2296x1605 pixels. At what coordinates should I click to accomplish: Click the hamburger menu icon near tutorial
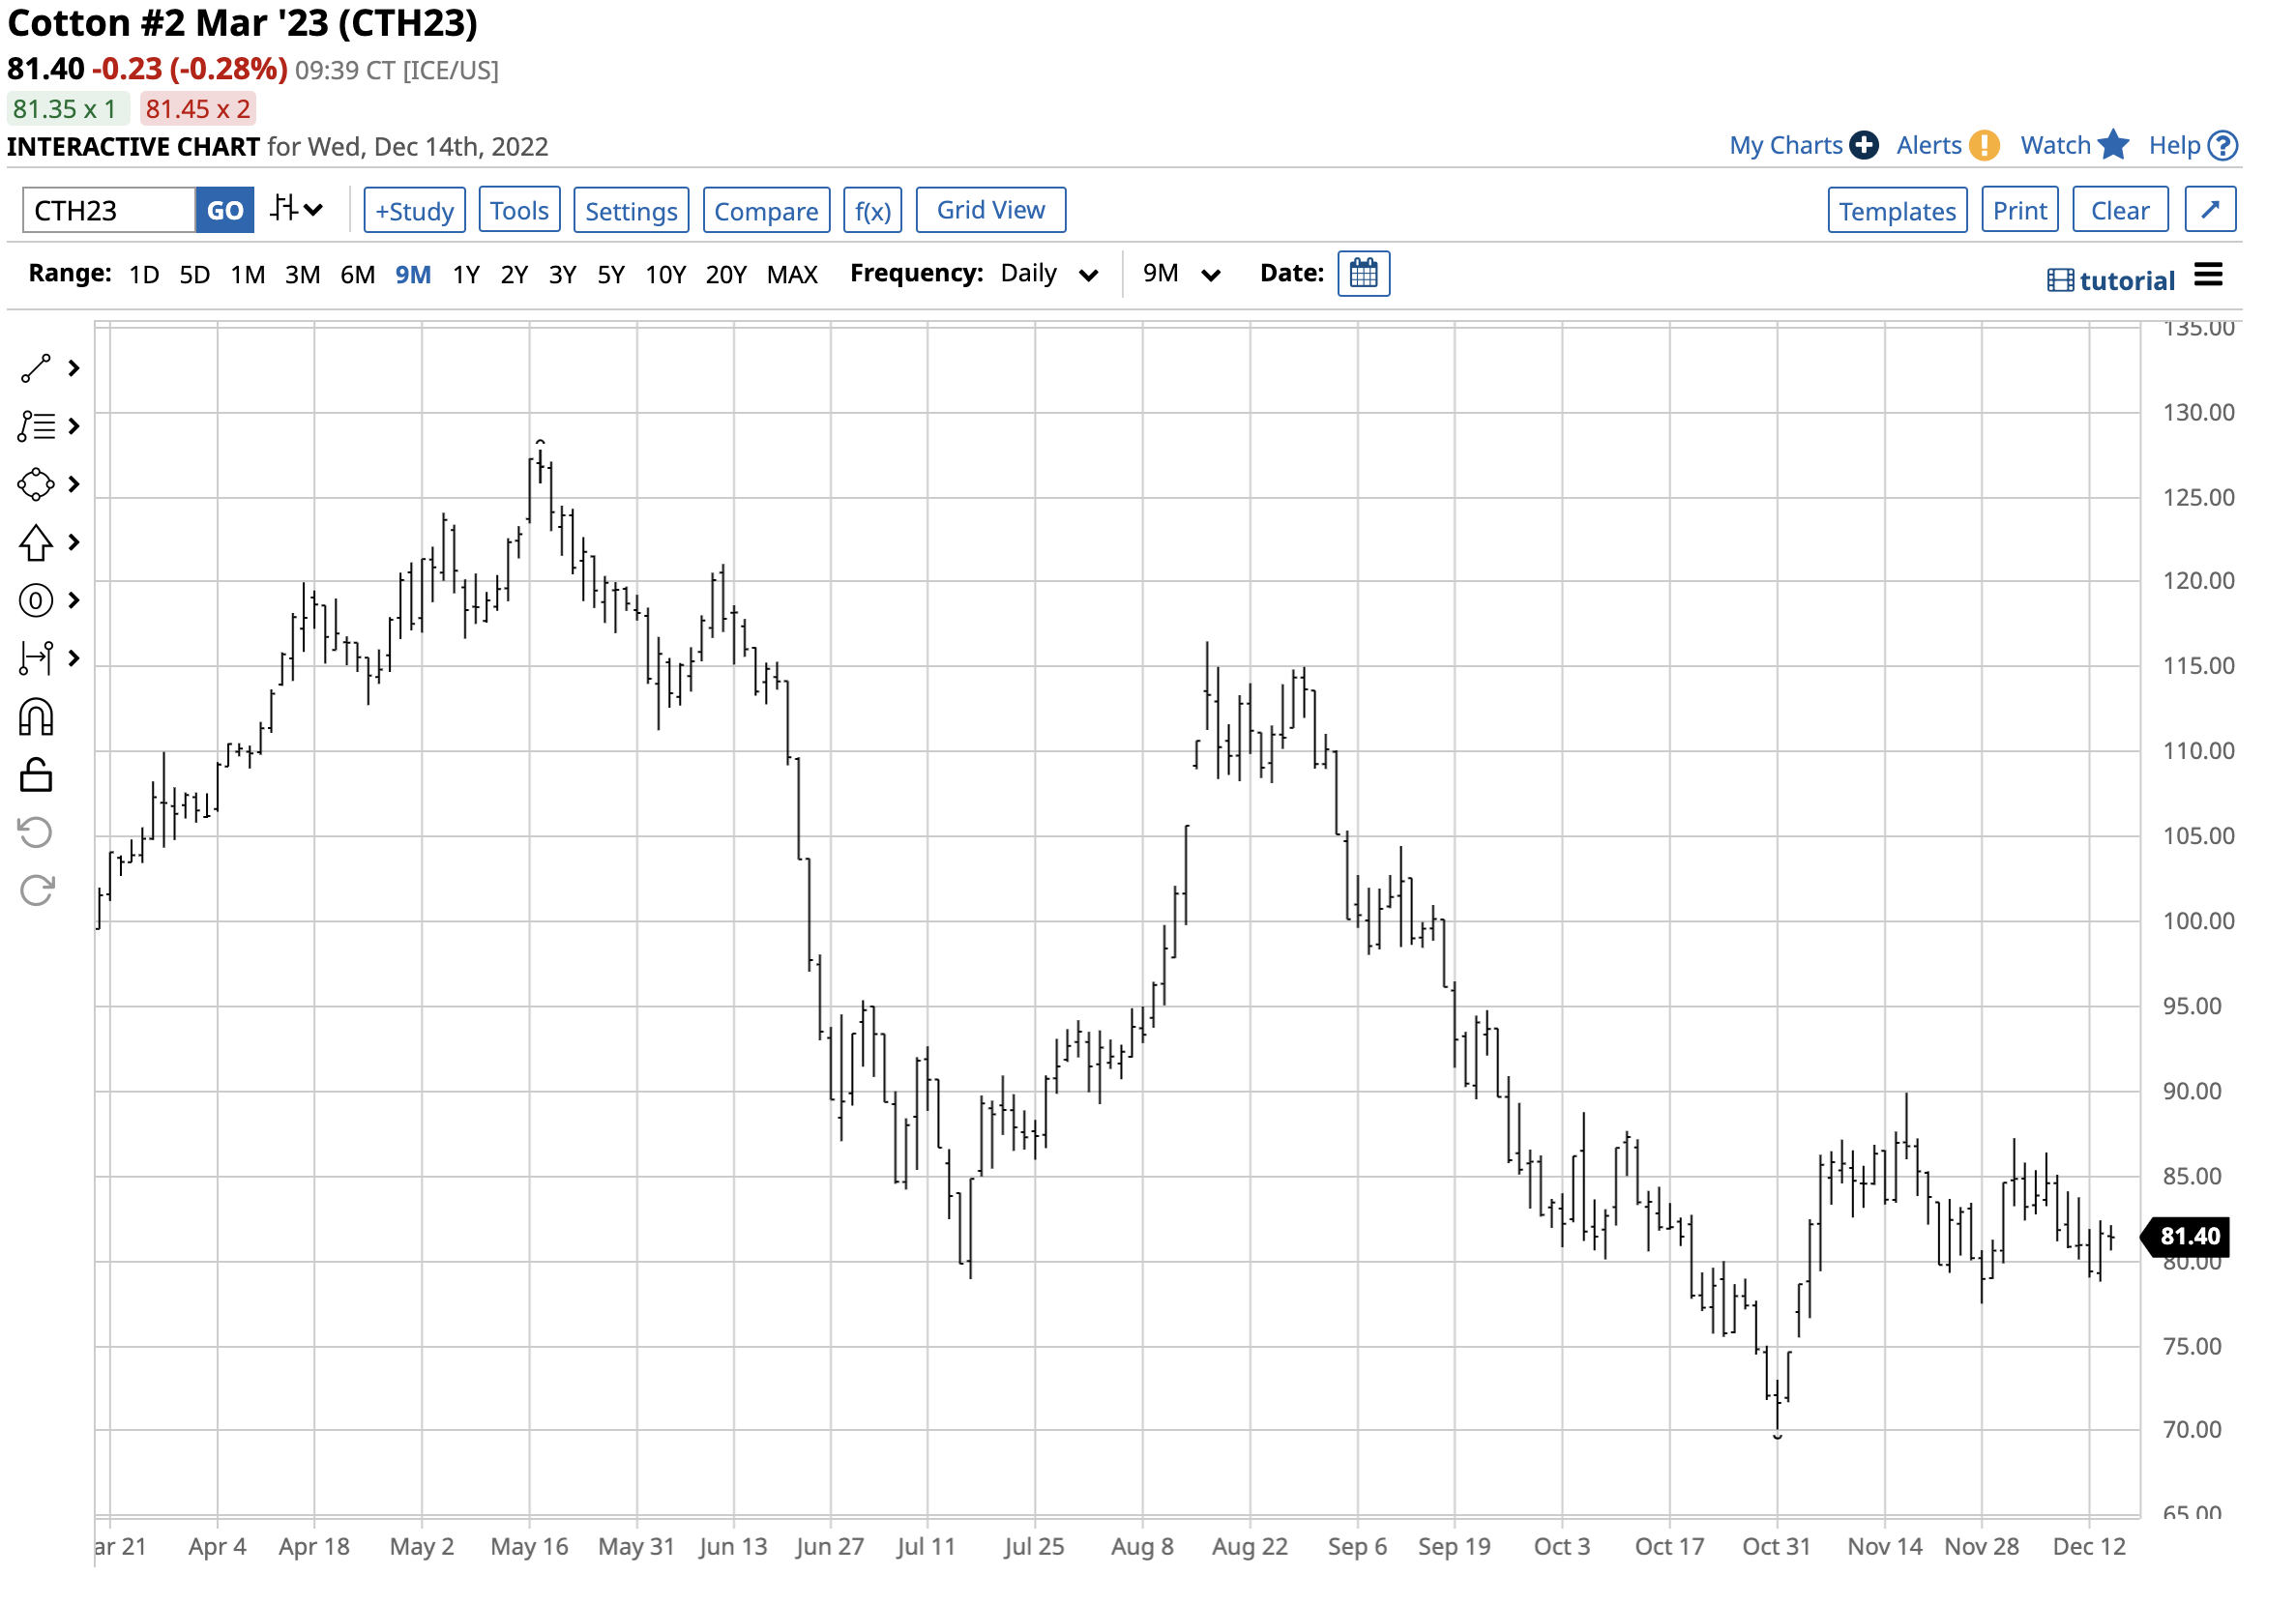[2208, 275]
